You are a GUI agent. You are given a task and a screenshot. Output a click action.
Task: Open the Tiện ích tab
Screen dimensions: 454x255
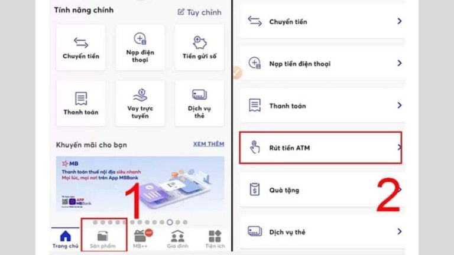215,240
